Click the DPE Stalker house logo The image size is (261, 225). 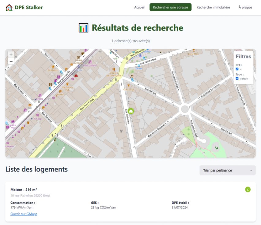click(9, 7)
